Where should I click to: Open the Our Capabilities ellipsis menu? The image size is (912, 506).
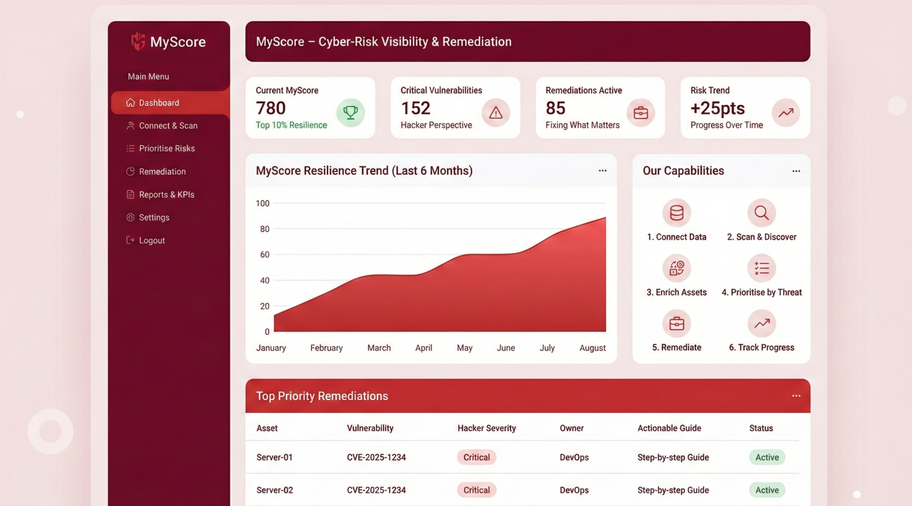click(795, 171)
